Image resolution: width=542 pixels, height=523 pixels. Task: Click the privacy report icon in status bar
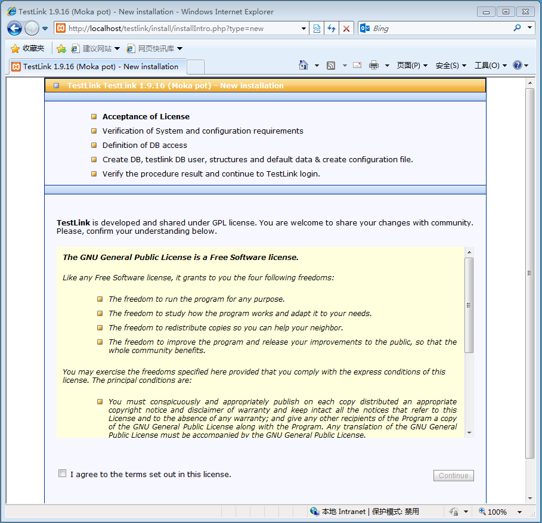(x=454, y=512)
